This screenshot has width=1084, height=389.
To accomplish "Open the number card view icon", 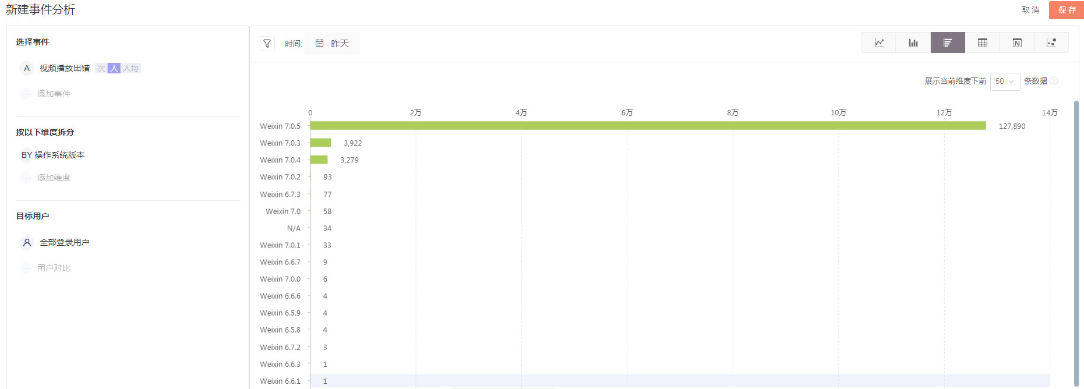I will coord(1017,43).
